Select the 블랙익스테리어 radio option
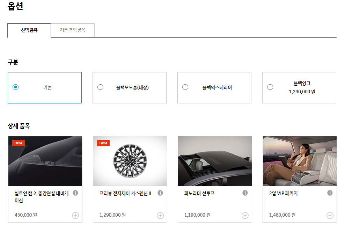Screen dimensions: 345x226 tap(185, 87)
